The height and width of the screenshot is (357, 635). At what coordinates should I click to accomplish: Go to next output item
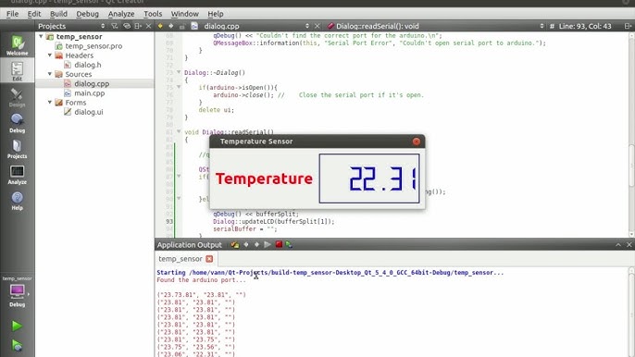click(256, 244)
